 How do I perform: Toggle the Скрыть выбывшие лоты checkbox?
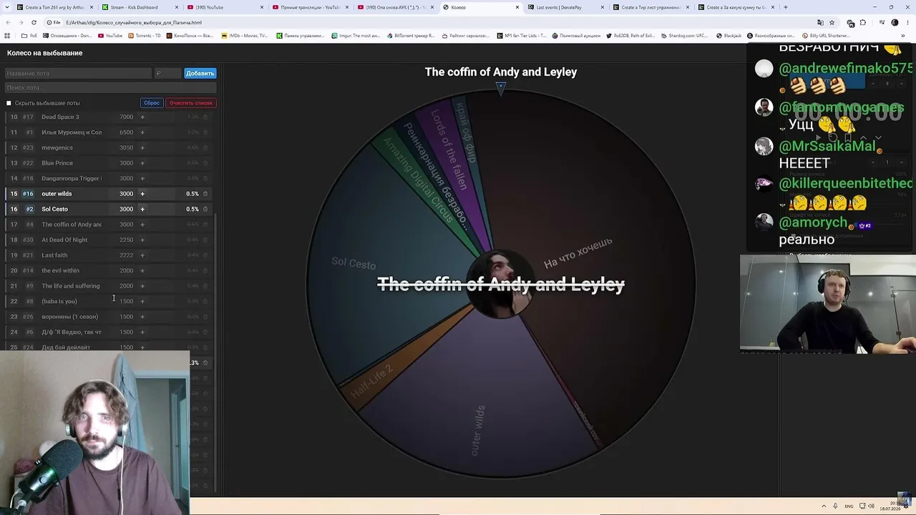9,103
